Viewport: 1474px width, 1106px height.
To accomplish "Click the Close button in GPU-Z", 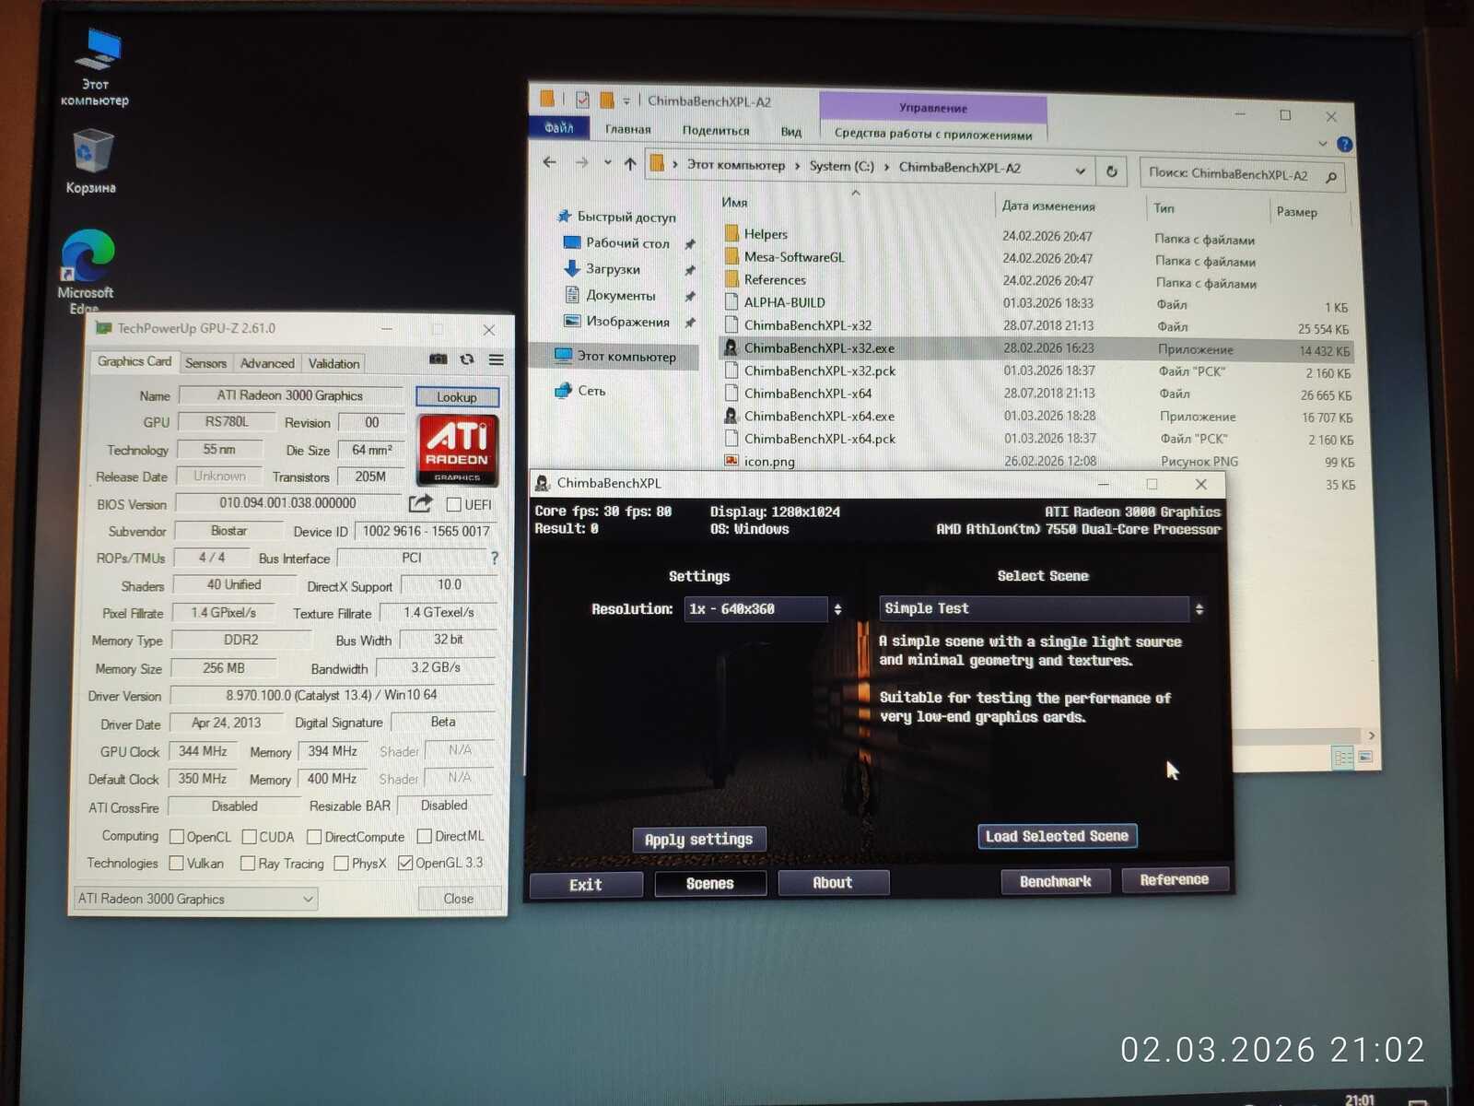I will 459,899.
